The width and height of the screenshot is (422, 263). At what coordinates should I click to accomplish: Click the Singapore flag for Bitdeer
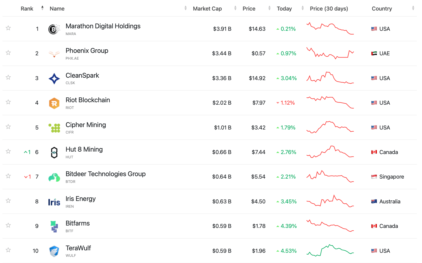pyautogui.click(x=374, y=177)
